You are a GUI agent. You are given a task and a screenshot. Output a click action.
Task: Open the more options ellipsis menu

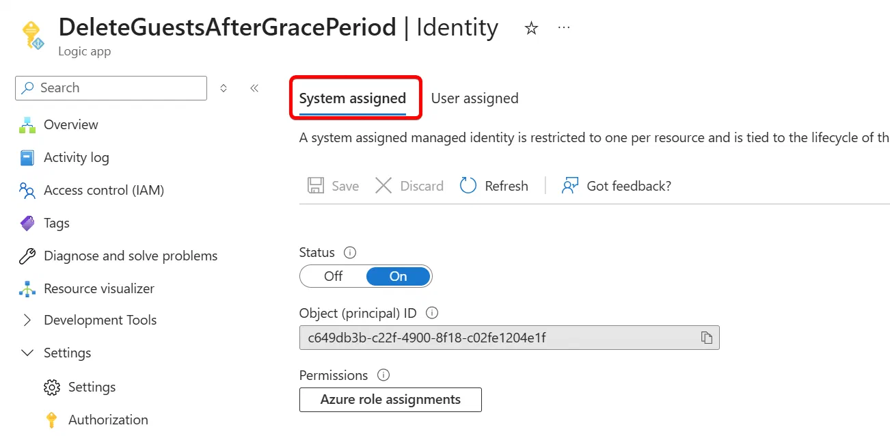[x=564, y=28]
